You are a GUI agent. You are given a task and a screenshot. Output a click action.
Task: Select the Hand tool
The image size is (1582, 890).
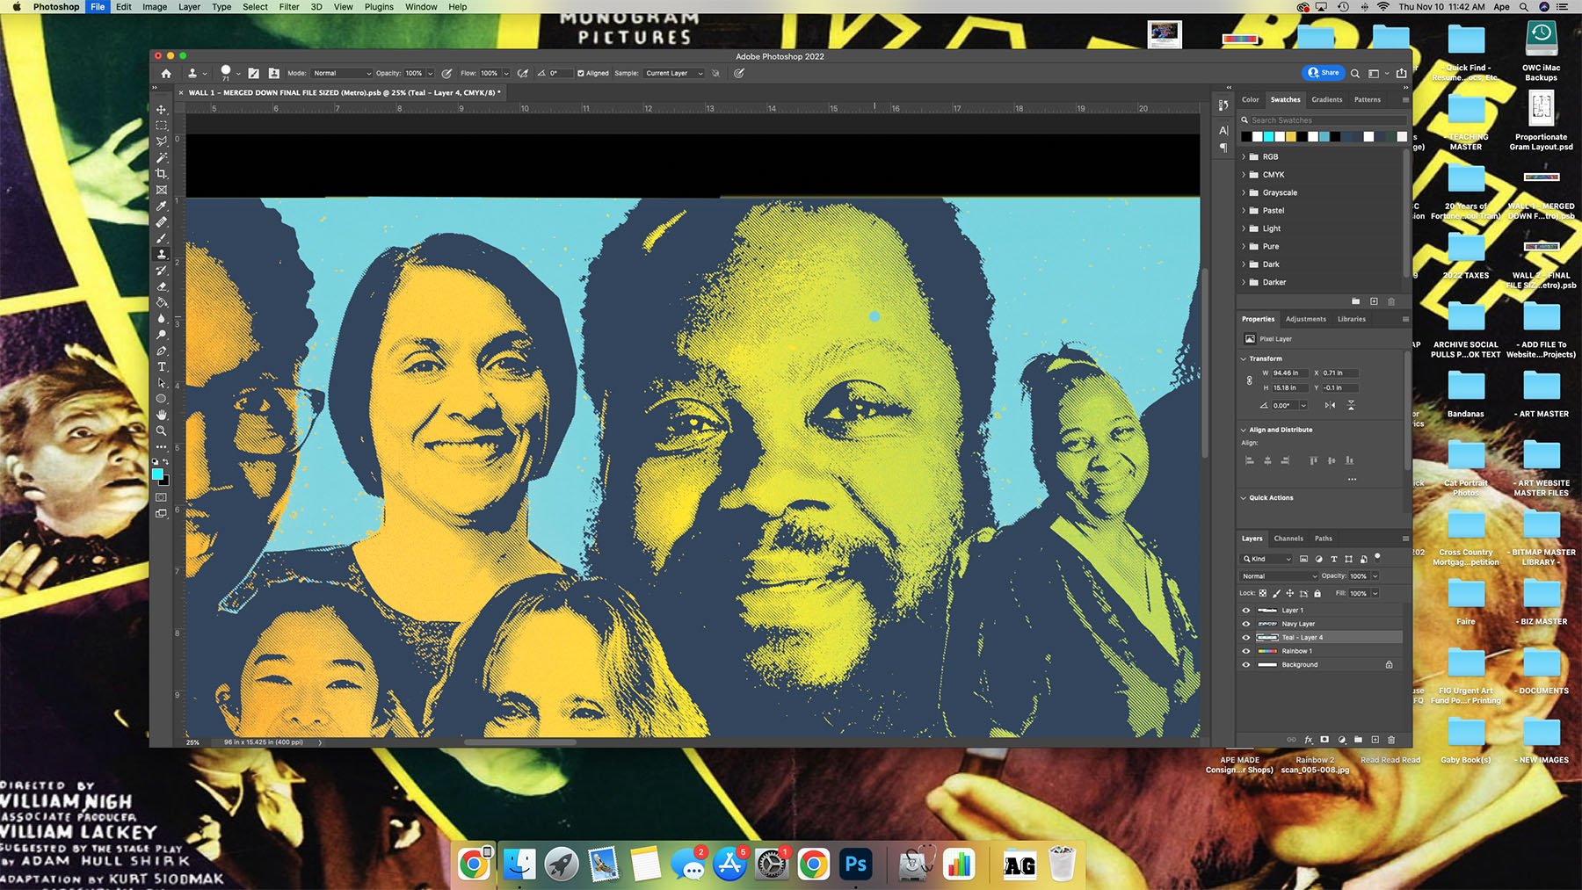(x=161, y=415)
